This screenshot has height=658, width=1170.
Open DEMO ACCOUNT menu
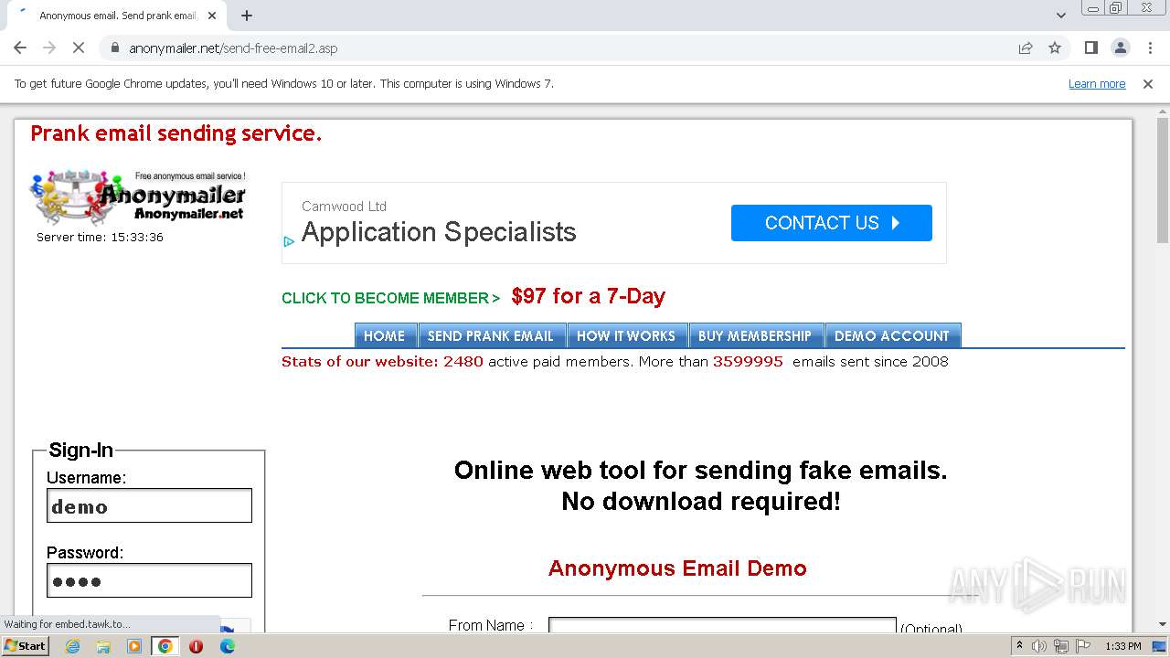pyautogui.click(x=891, y=335)
